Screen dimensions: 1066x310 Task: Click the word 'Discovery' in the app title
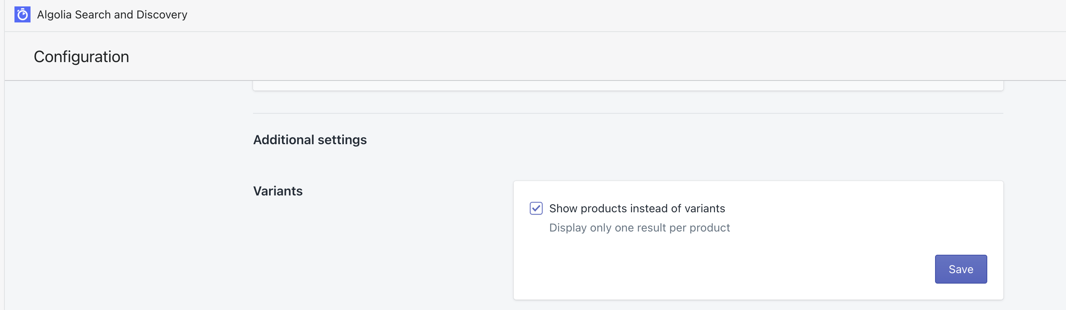[x=162, y=14]
